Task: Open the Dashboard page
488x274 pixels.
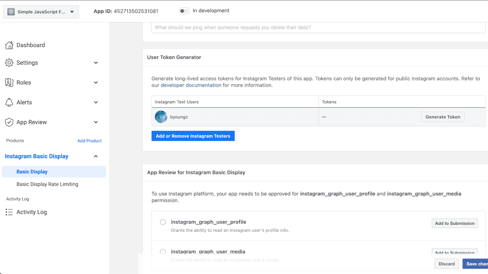Action: tap(30, 45)
